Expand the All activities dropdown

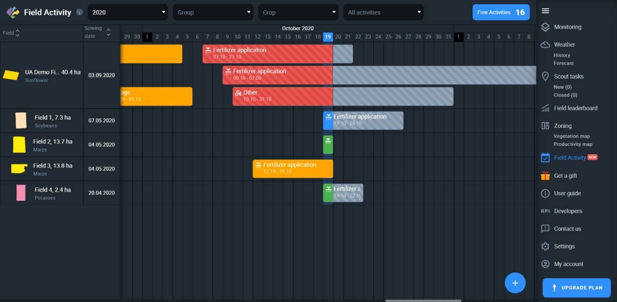point(383,12)
